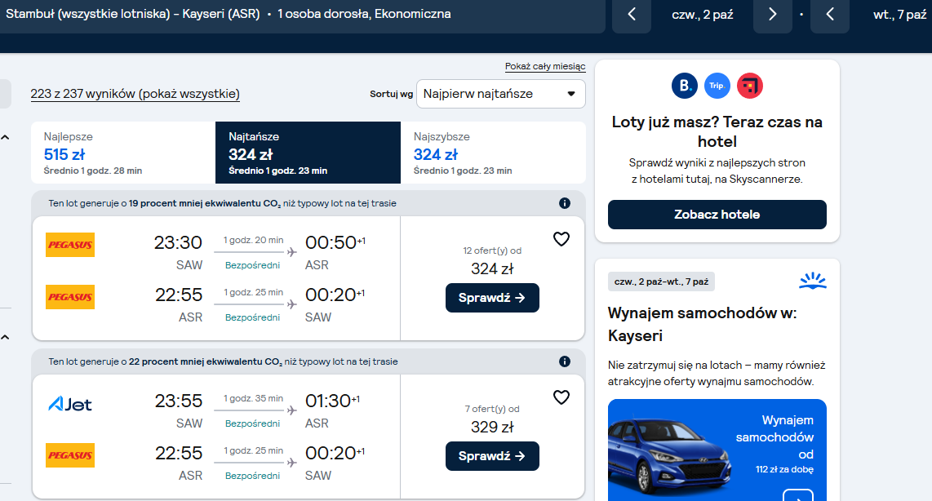932x501 pixels.
Task: Click the route text Stambuł – Kayseri (ASR)
Action: coord(132,14)
